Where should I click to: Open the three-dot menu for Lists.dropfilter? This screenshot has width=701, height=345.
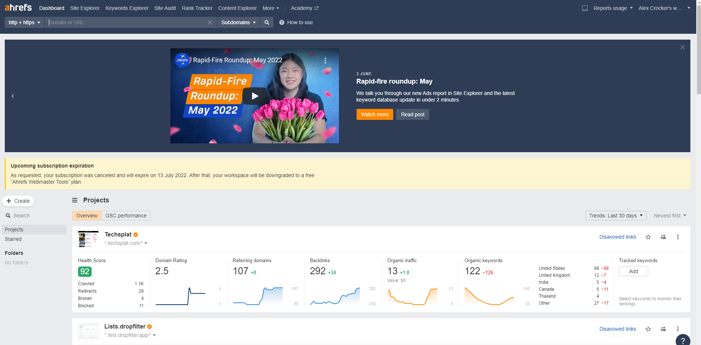678,329
